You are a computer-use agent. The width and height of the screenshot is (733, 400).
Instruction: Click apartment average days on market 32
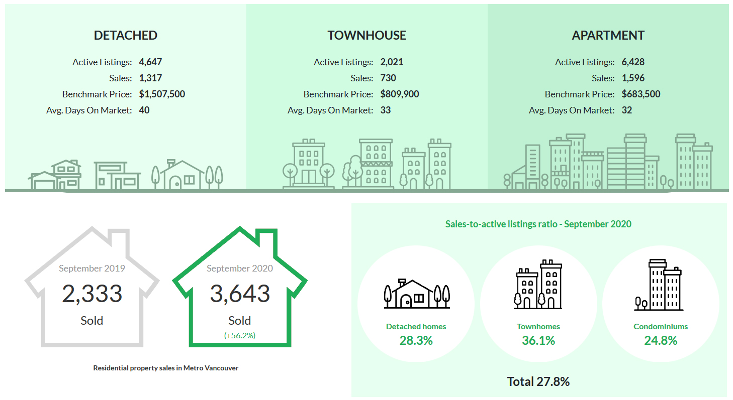coord(627,110)
